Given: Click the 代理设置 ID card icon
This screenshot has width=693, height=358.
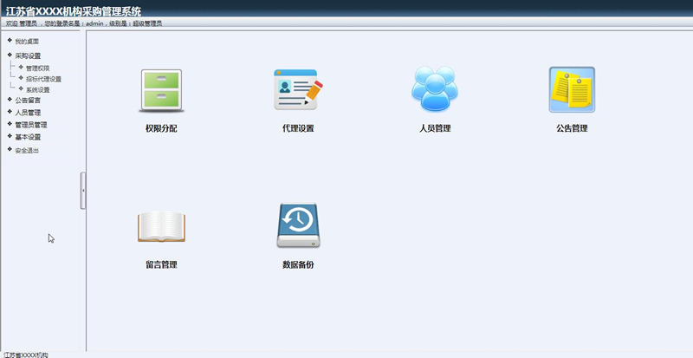Looking at the screenshot, I should 298,89.
